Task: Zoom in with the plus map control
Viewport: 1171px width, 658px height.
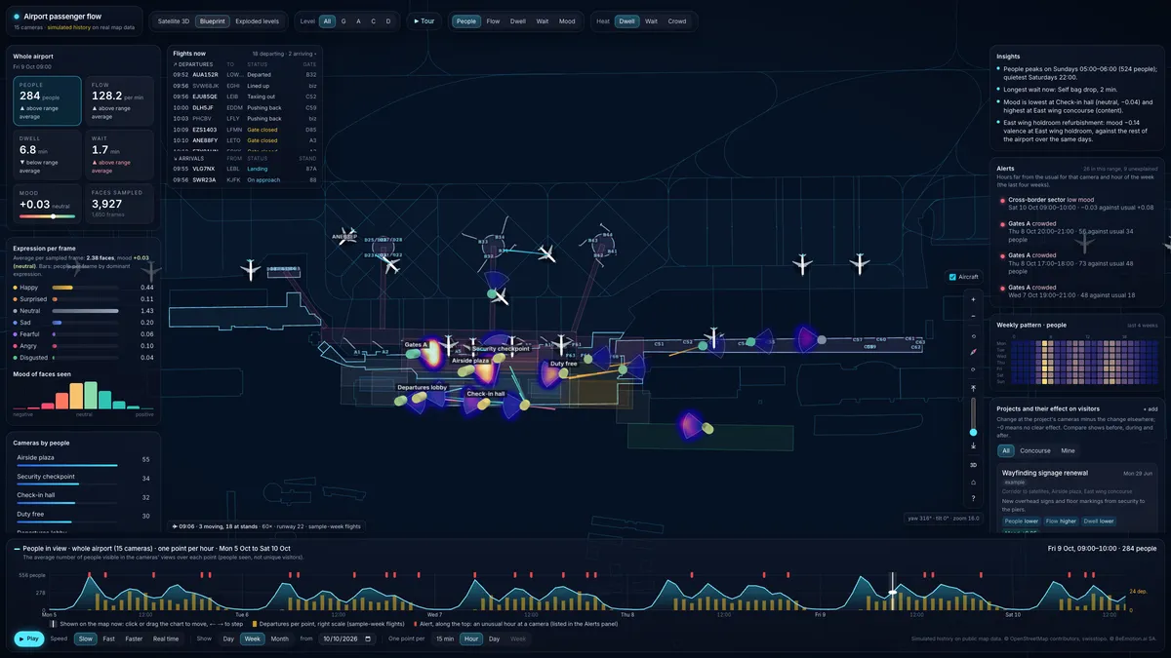Action: 973,300
